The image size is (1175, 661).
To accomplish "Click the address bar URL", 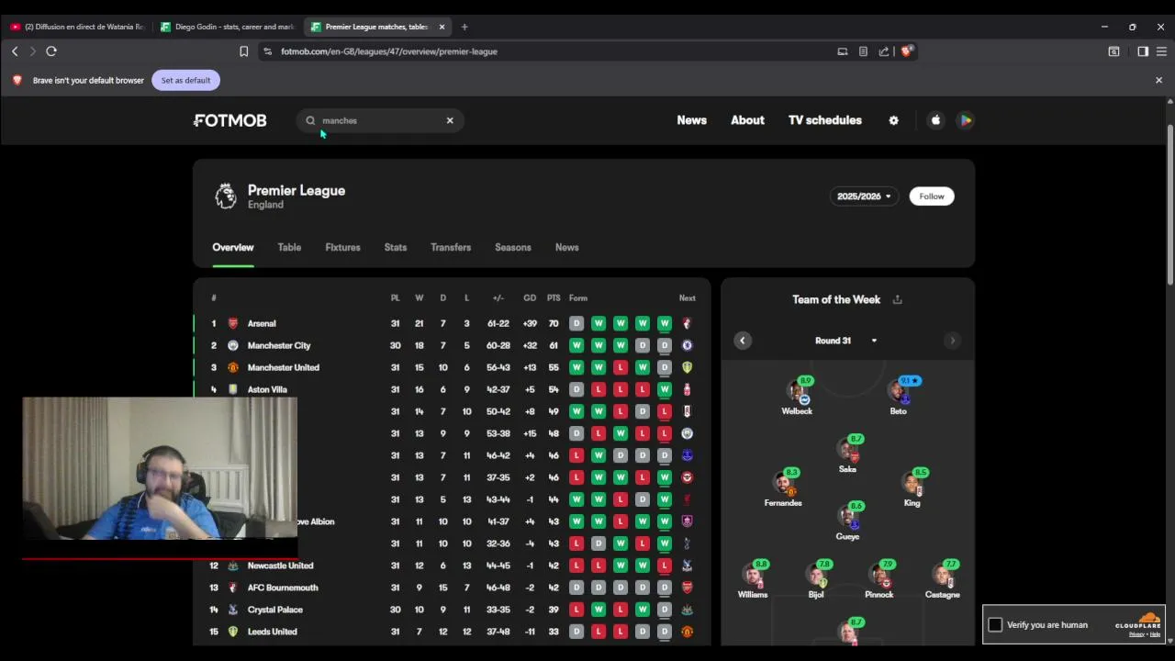I will point(389,51).
